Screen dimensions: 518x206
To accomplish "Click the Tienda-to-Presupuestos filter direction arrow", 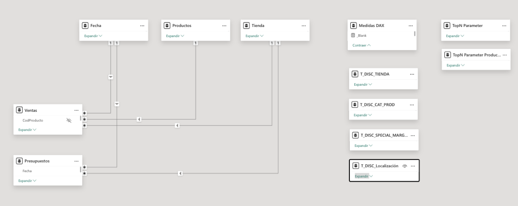I will [180, 173].
